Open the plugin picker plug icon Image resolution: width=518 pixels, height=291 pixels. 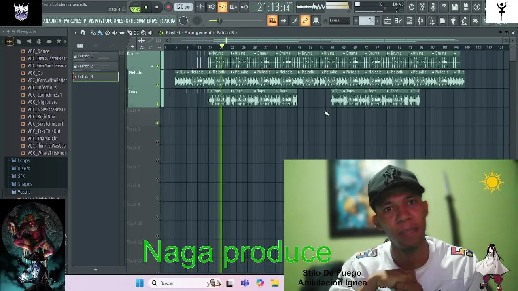click(453, 21)
